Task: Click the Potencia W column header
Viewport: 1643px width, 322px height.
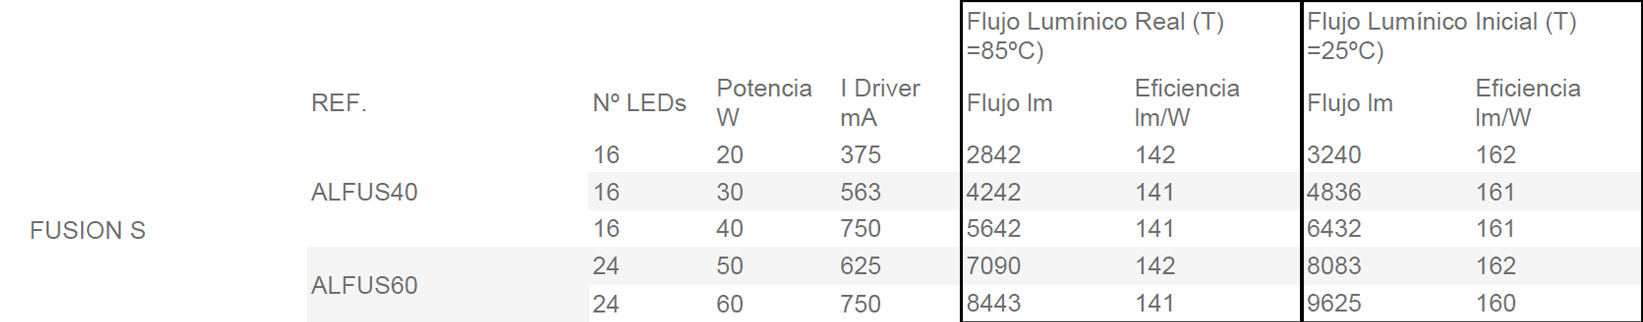Action: [763, 103]
